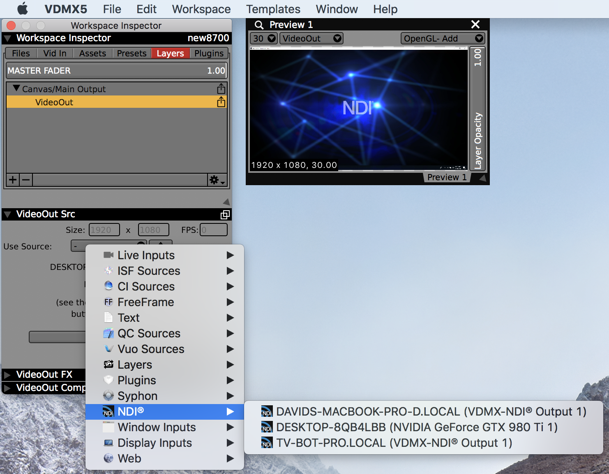Open the QC Sources submenu
Viewport: 609px width, 474px height.
click(x=165, y=333)
